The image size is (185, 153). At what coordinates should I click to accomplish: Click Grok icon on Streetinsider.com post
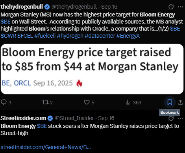click(171, 118)
